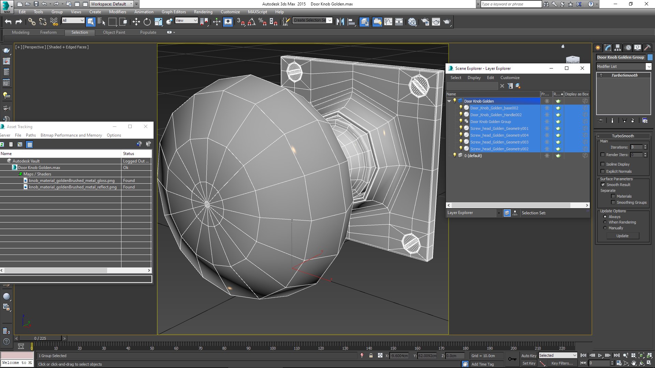
Task: Open the Hierarchy command panel tab
Action: (618, 48)
